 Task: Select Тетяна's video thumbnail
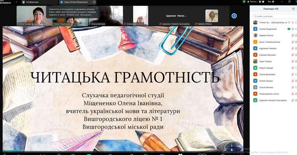pyautogui.click(x=34, y=16)
